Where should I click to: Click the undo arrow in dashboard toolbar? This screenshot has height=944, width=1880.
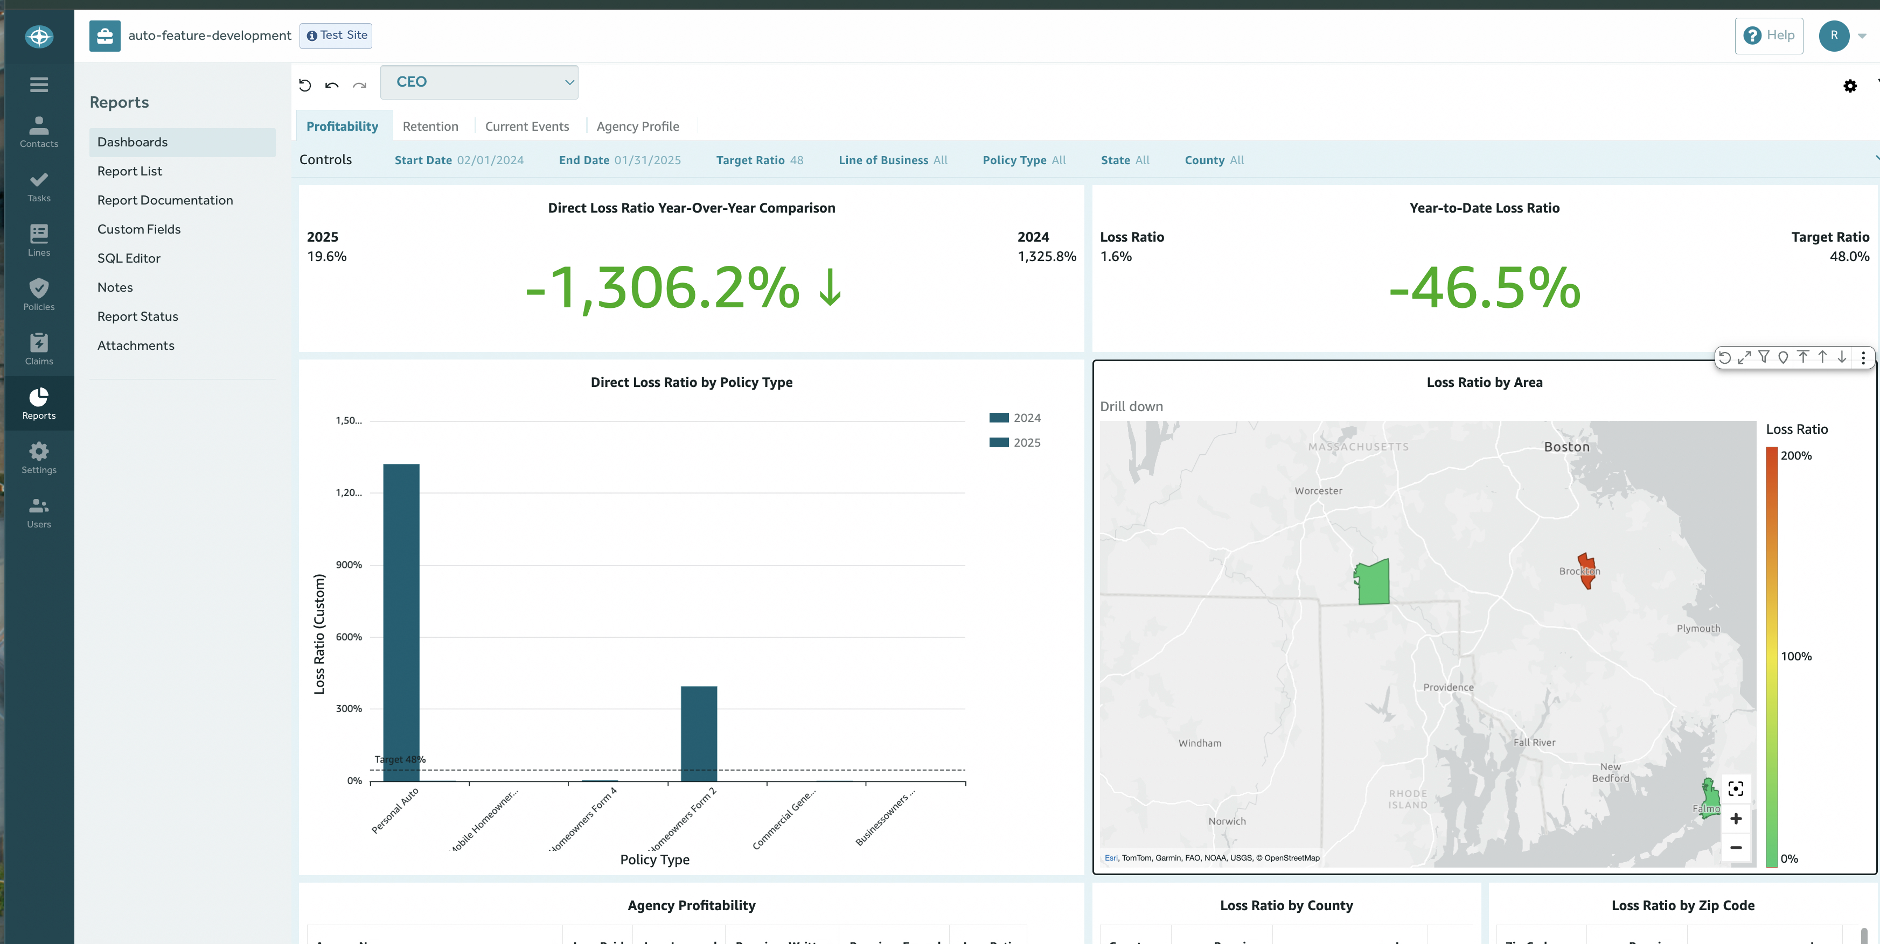coord(332,86)
